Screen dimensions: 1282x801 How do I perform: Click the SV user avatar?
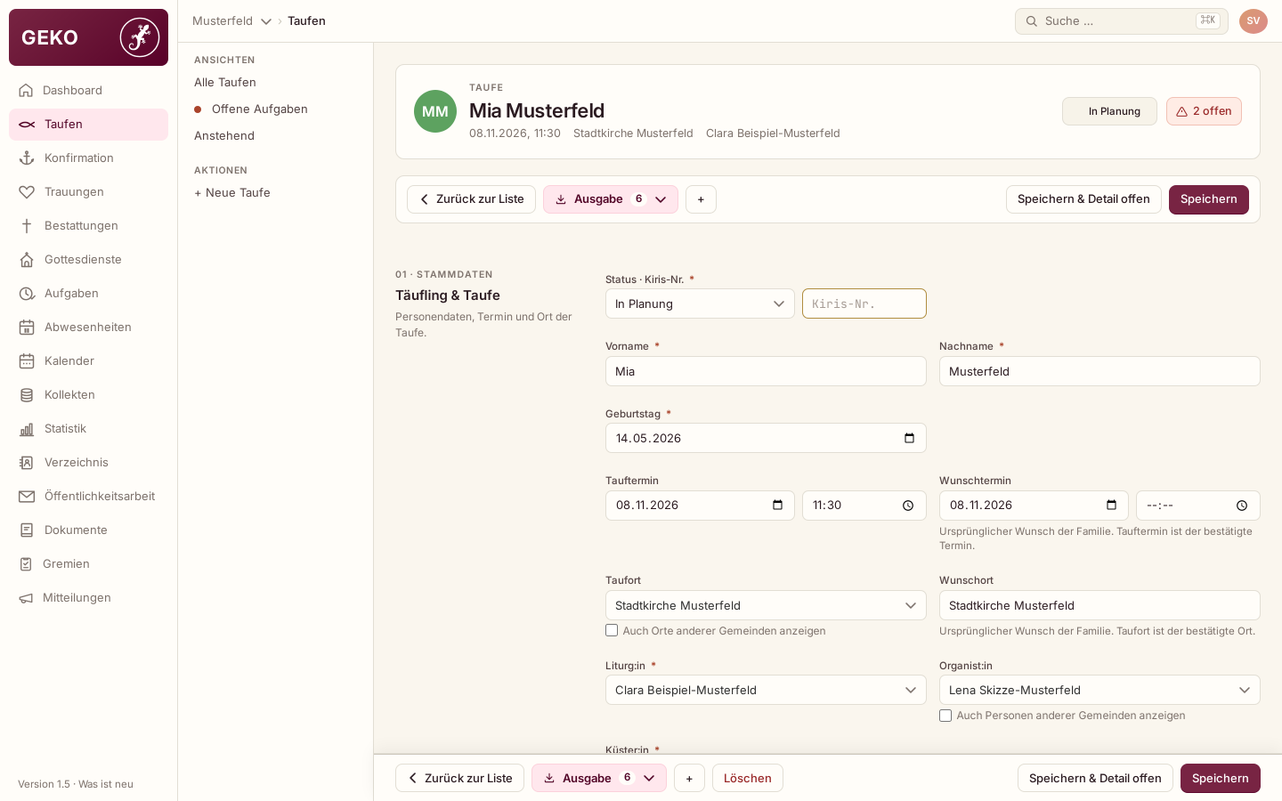click(1253, 21)
